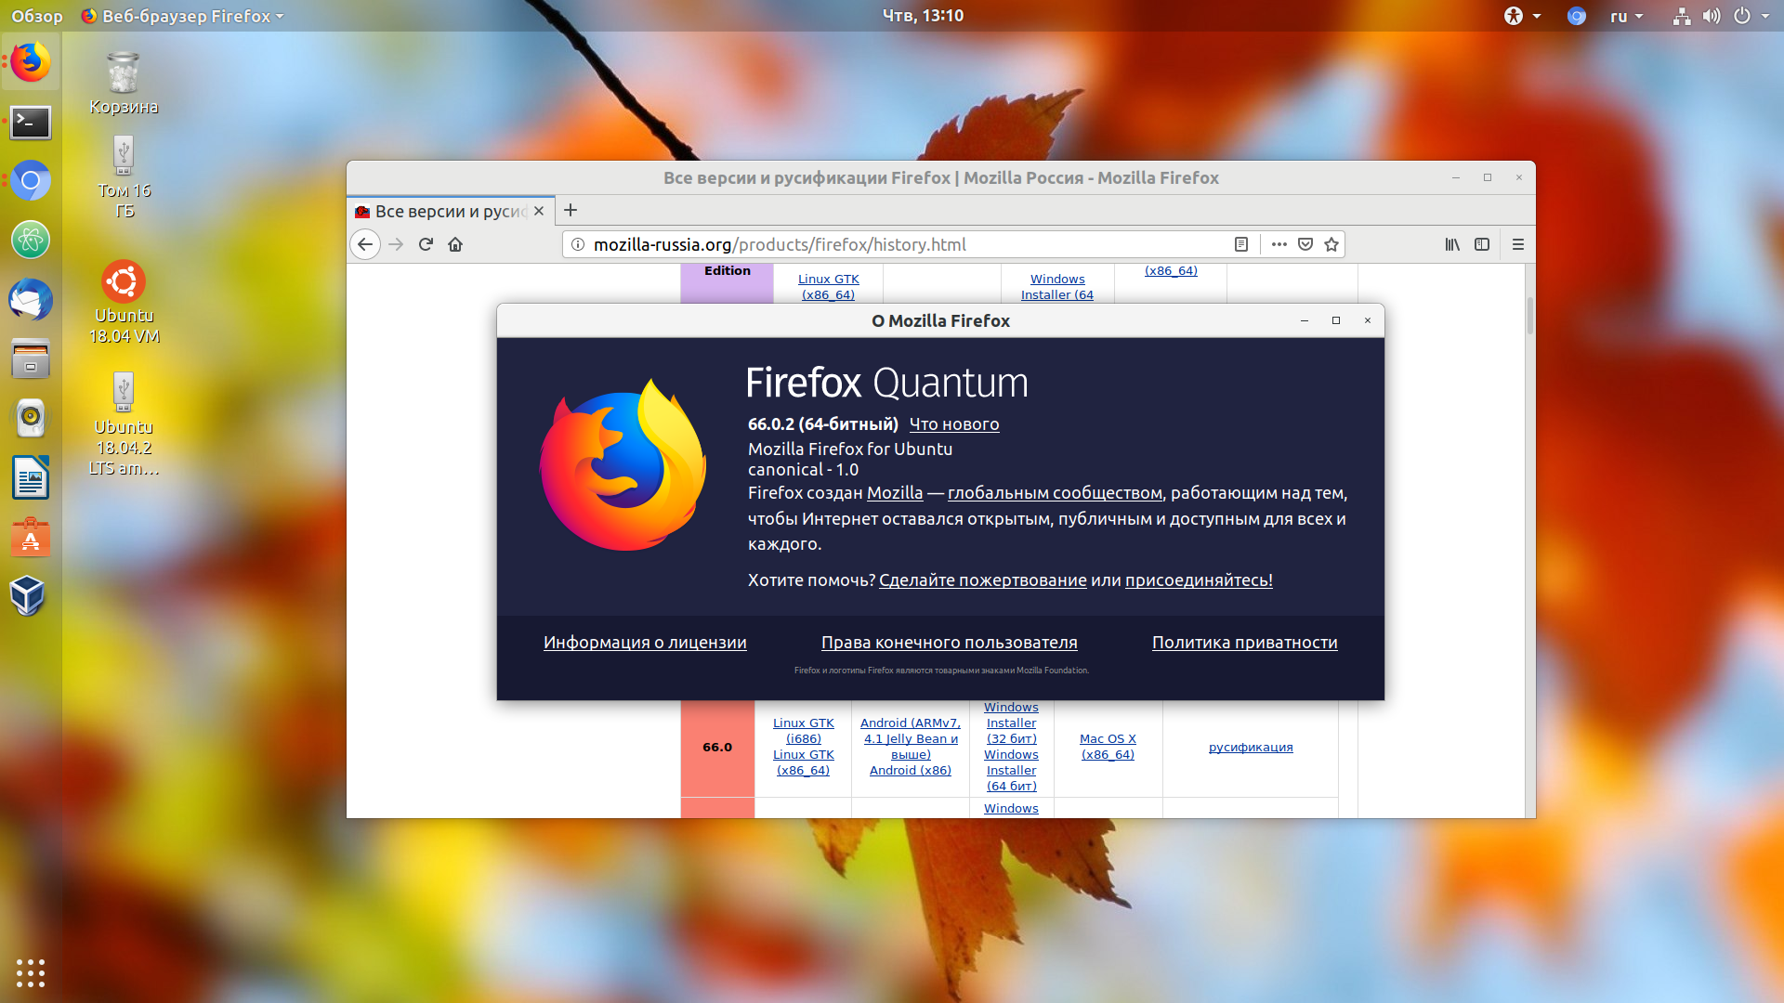1784x1003 pixels.
Task: Show sidebars button in the toolbar
Action: tap(1482, 244)
